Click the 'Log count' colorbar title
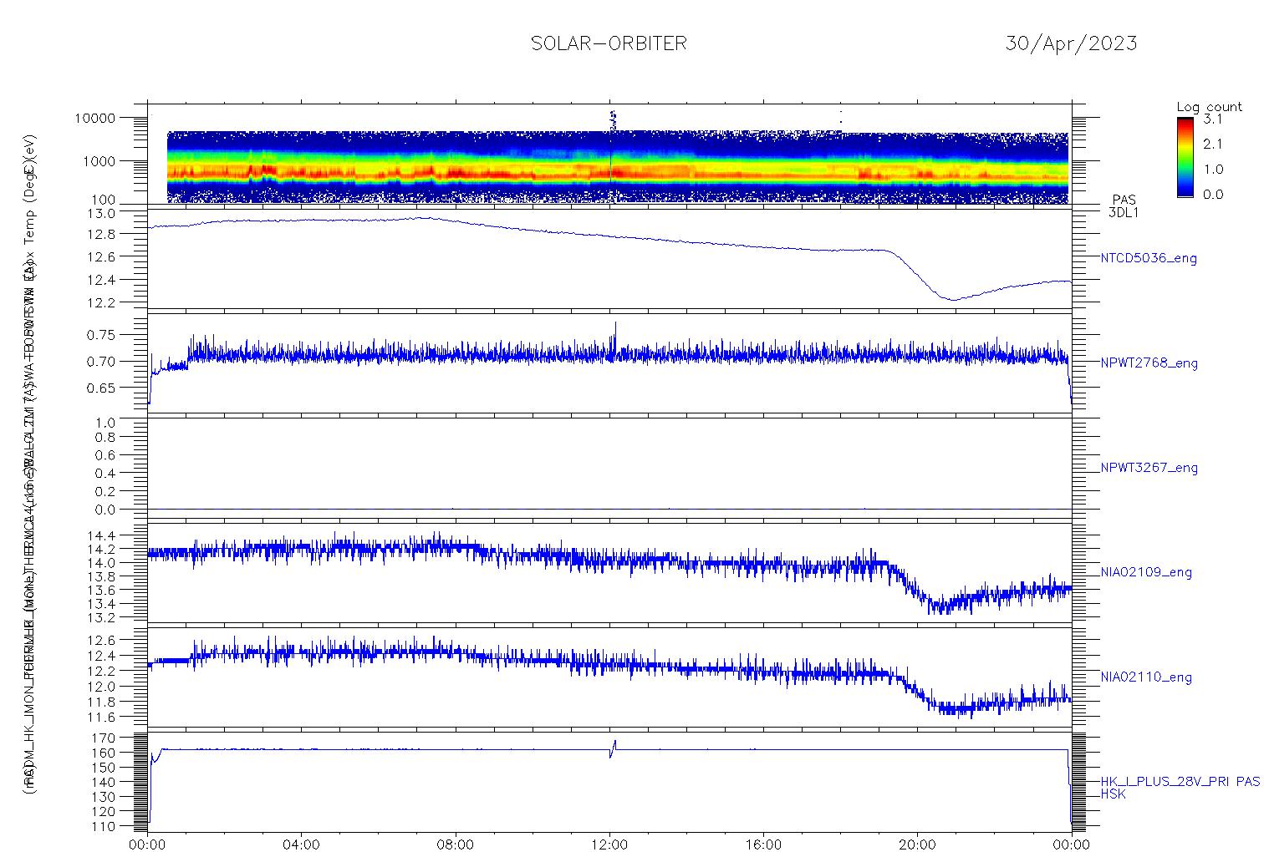Viewport: 1264px width, 852px height. [1210, 107]
